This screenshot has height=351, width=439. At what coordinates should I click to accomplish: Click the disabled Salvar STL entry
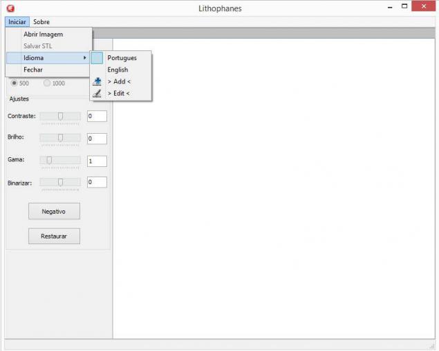48,46
